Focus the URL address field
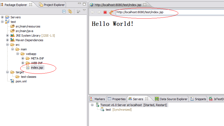 (x=170, y=12)
